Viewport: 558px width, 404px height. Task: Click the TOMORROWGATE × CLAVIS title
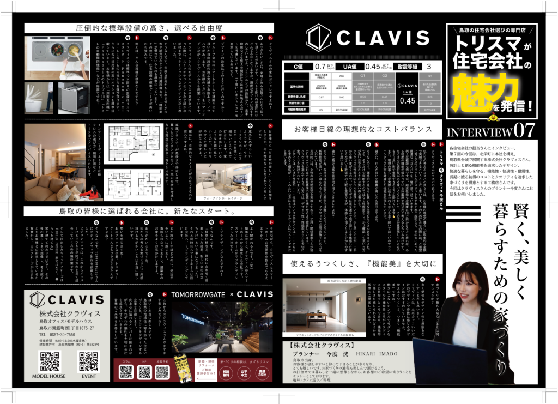(x=222, y=294)
